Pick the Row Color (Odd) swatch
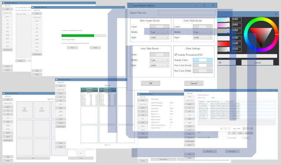The width and height of the screenshot is (281, 165). click(203, 71)
